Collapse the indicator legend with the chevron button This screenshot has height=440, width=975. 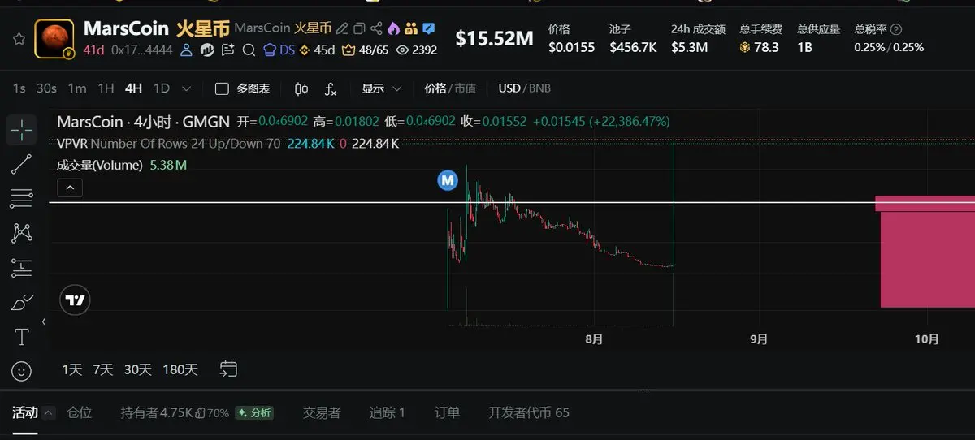coord(70,188)
